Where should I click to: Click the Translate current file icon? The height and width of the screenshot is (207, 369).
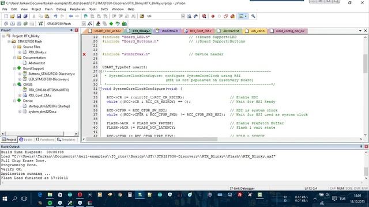(6, 24)
